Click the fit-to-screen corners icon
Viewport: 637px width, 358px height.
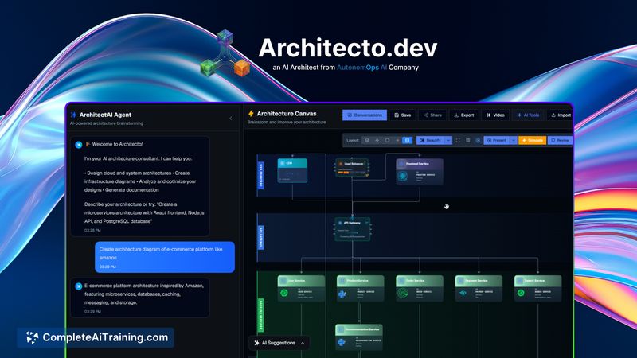[x=458, y=140]
